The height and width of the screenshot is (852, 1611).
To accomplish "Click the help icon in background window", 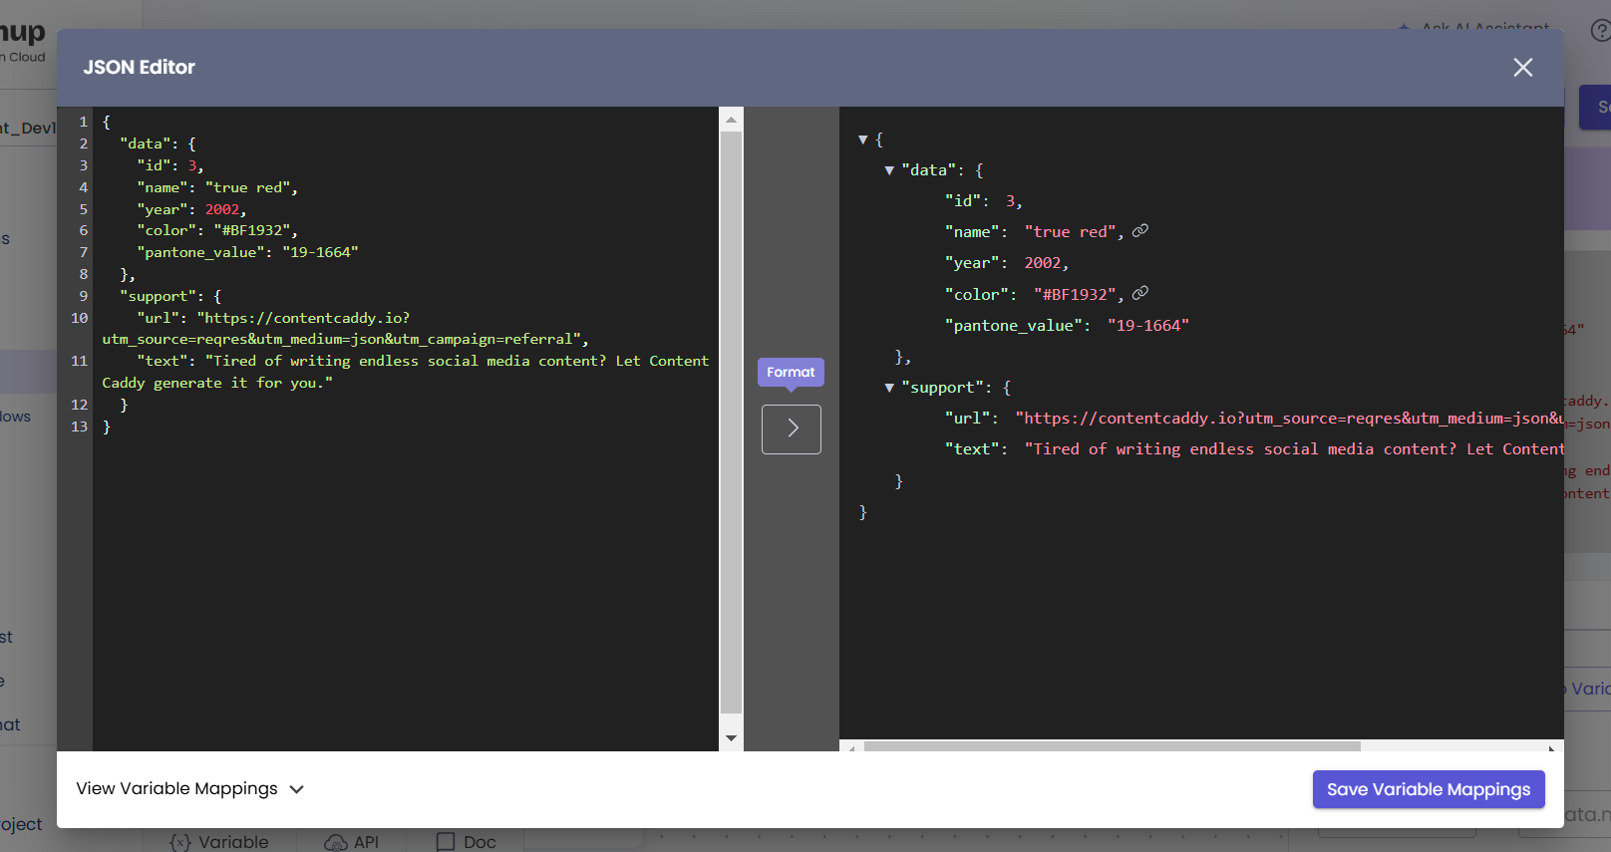I will (1601, 31).
